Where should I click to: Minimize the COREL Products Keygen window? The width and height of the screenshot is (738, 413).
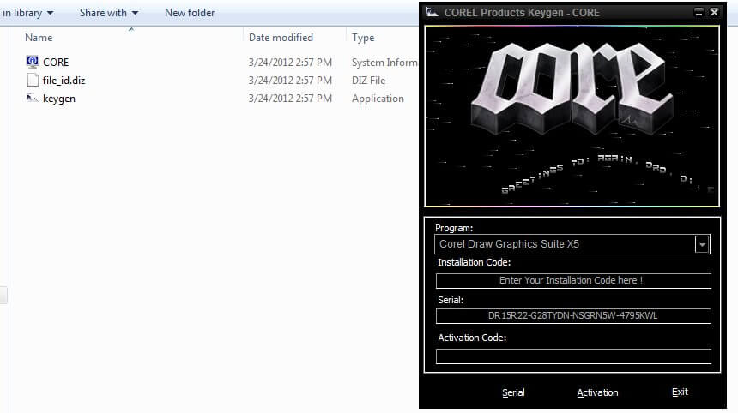tap(699, 12)
